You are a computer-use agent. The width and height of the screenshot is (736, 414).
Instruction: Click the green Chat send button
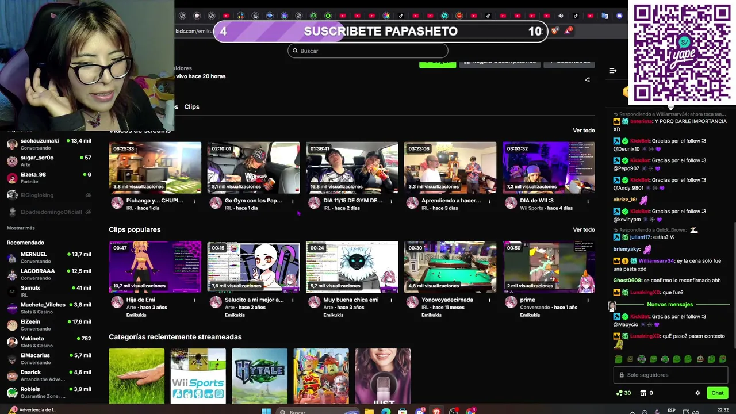click(717, 393)
